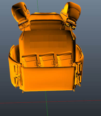This screenshot has width=101, height=116.
Task: Select the left magazine on the vest
Action: coord(30,60)
